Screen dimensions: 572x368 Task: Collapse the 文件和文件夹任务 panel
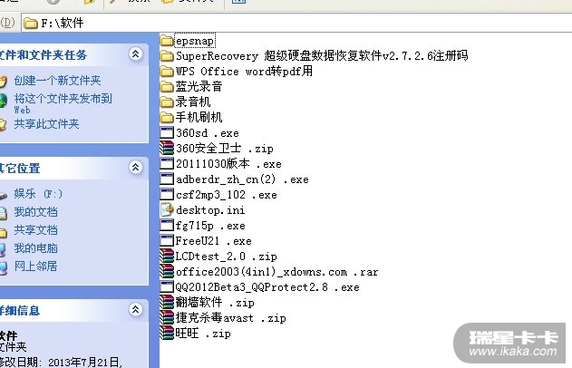pos(135,54)
